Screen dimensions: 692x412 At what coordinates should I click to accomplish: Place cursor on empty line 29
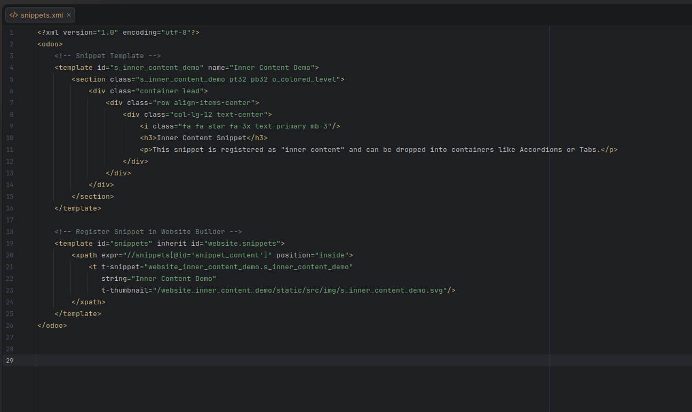pos(363,361)
